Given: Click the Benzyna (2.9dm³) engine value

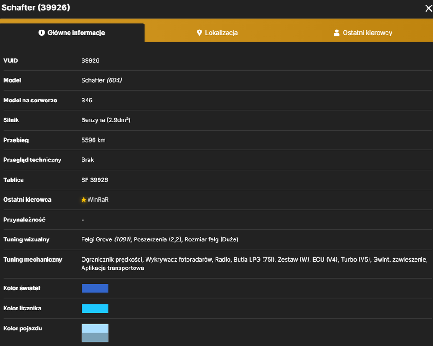Looking at the screenshot, I should tap(106, 120).
